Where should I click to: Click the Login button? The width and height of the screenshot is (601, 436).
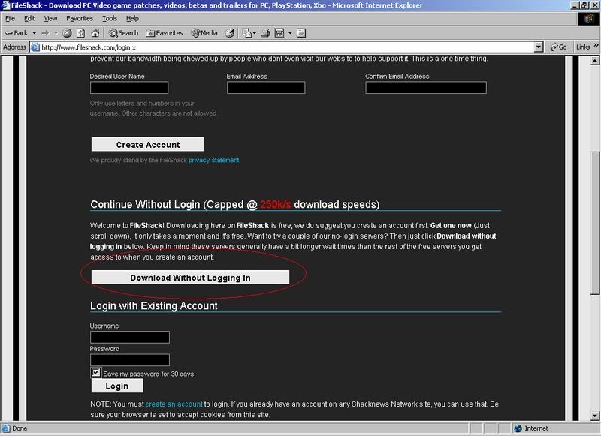[117, 386]
